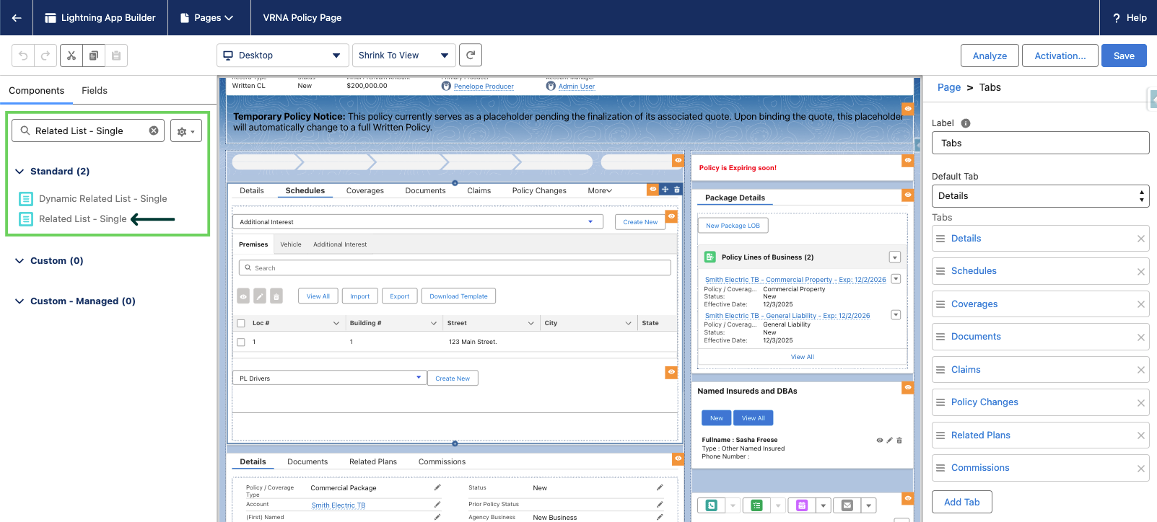This screenshot has width=1157, height=522.
Task: Click the green phone log-a-call icon
Action: [x=712, y=505]
